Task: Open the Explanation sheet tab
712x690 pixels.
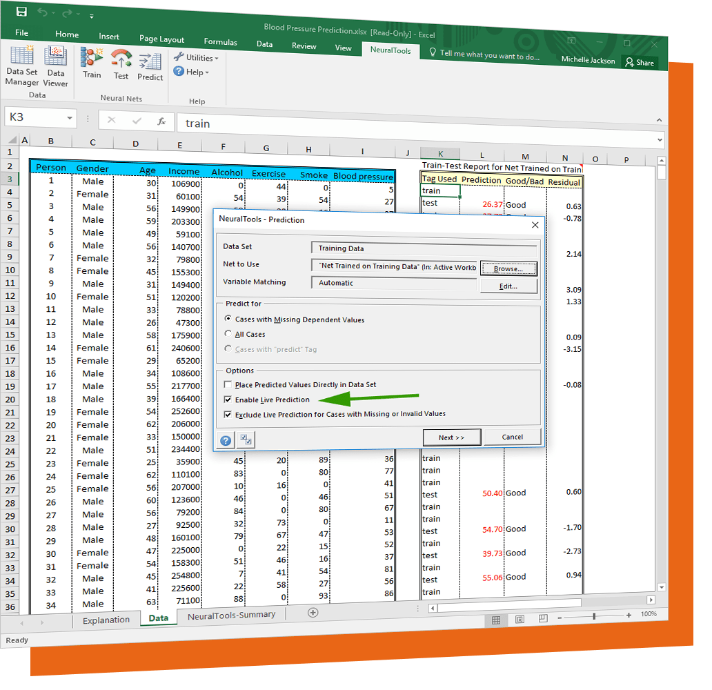Action: (x=106, y=620)
